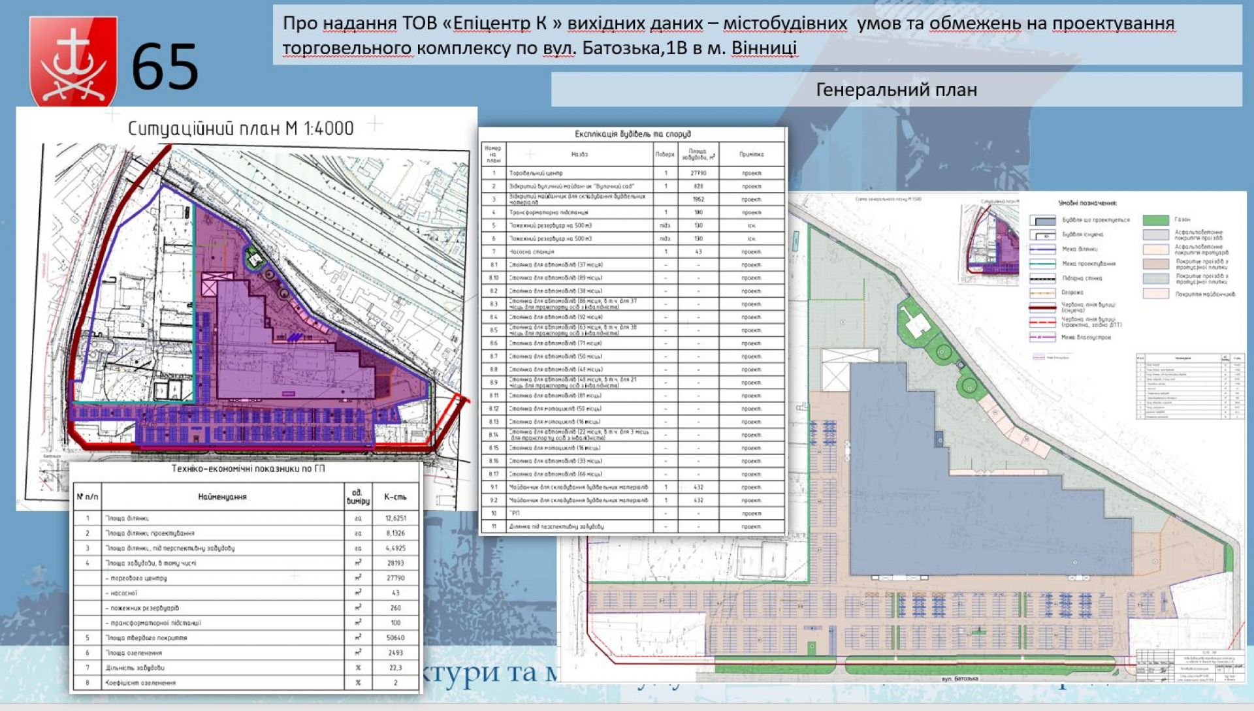Click the 'Генеральний план' heading box
The height and width of the screenshot is (711, 1254).
(896, 89)
